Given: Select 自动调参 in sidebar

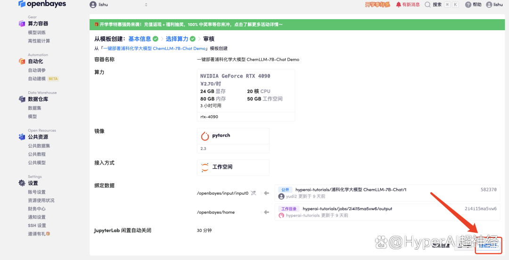Looking at the screenshot, I should pos(37,70).
